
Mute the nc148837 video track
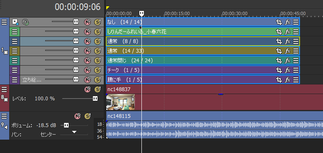pos(87,89)
